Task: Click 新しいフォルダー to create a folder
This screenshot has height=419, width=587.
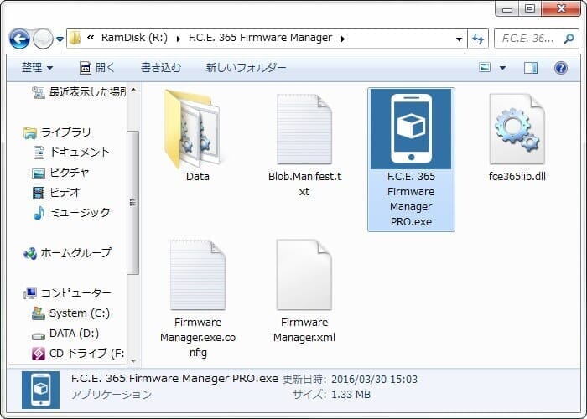Action: (246, 68)
